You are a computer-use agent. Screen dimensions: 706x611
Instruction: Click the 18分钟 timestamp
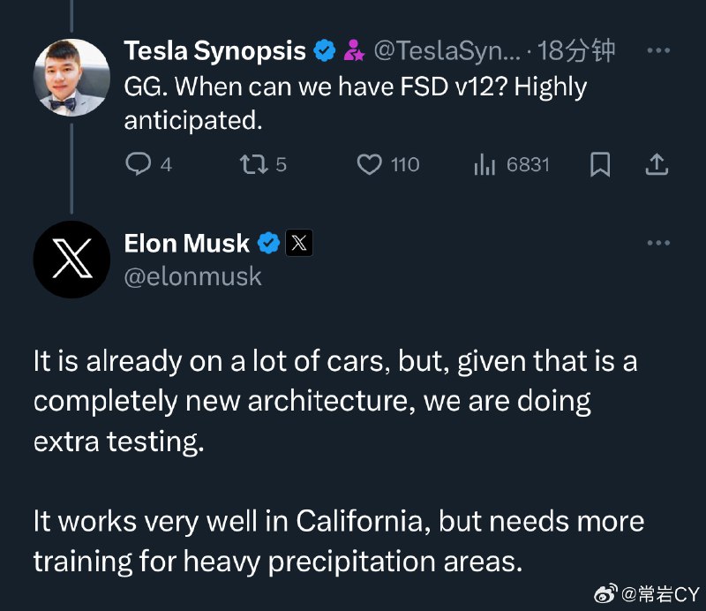click(x=576, y=50)
